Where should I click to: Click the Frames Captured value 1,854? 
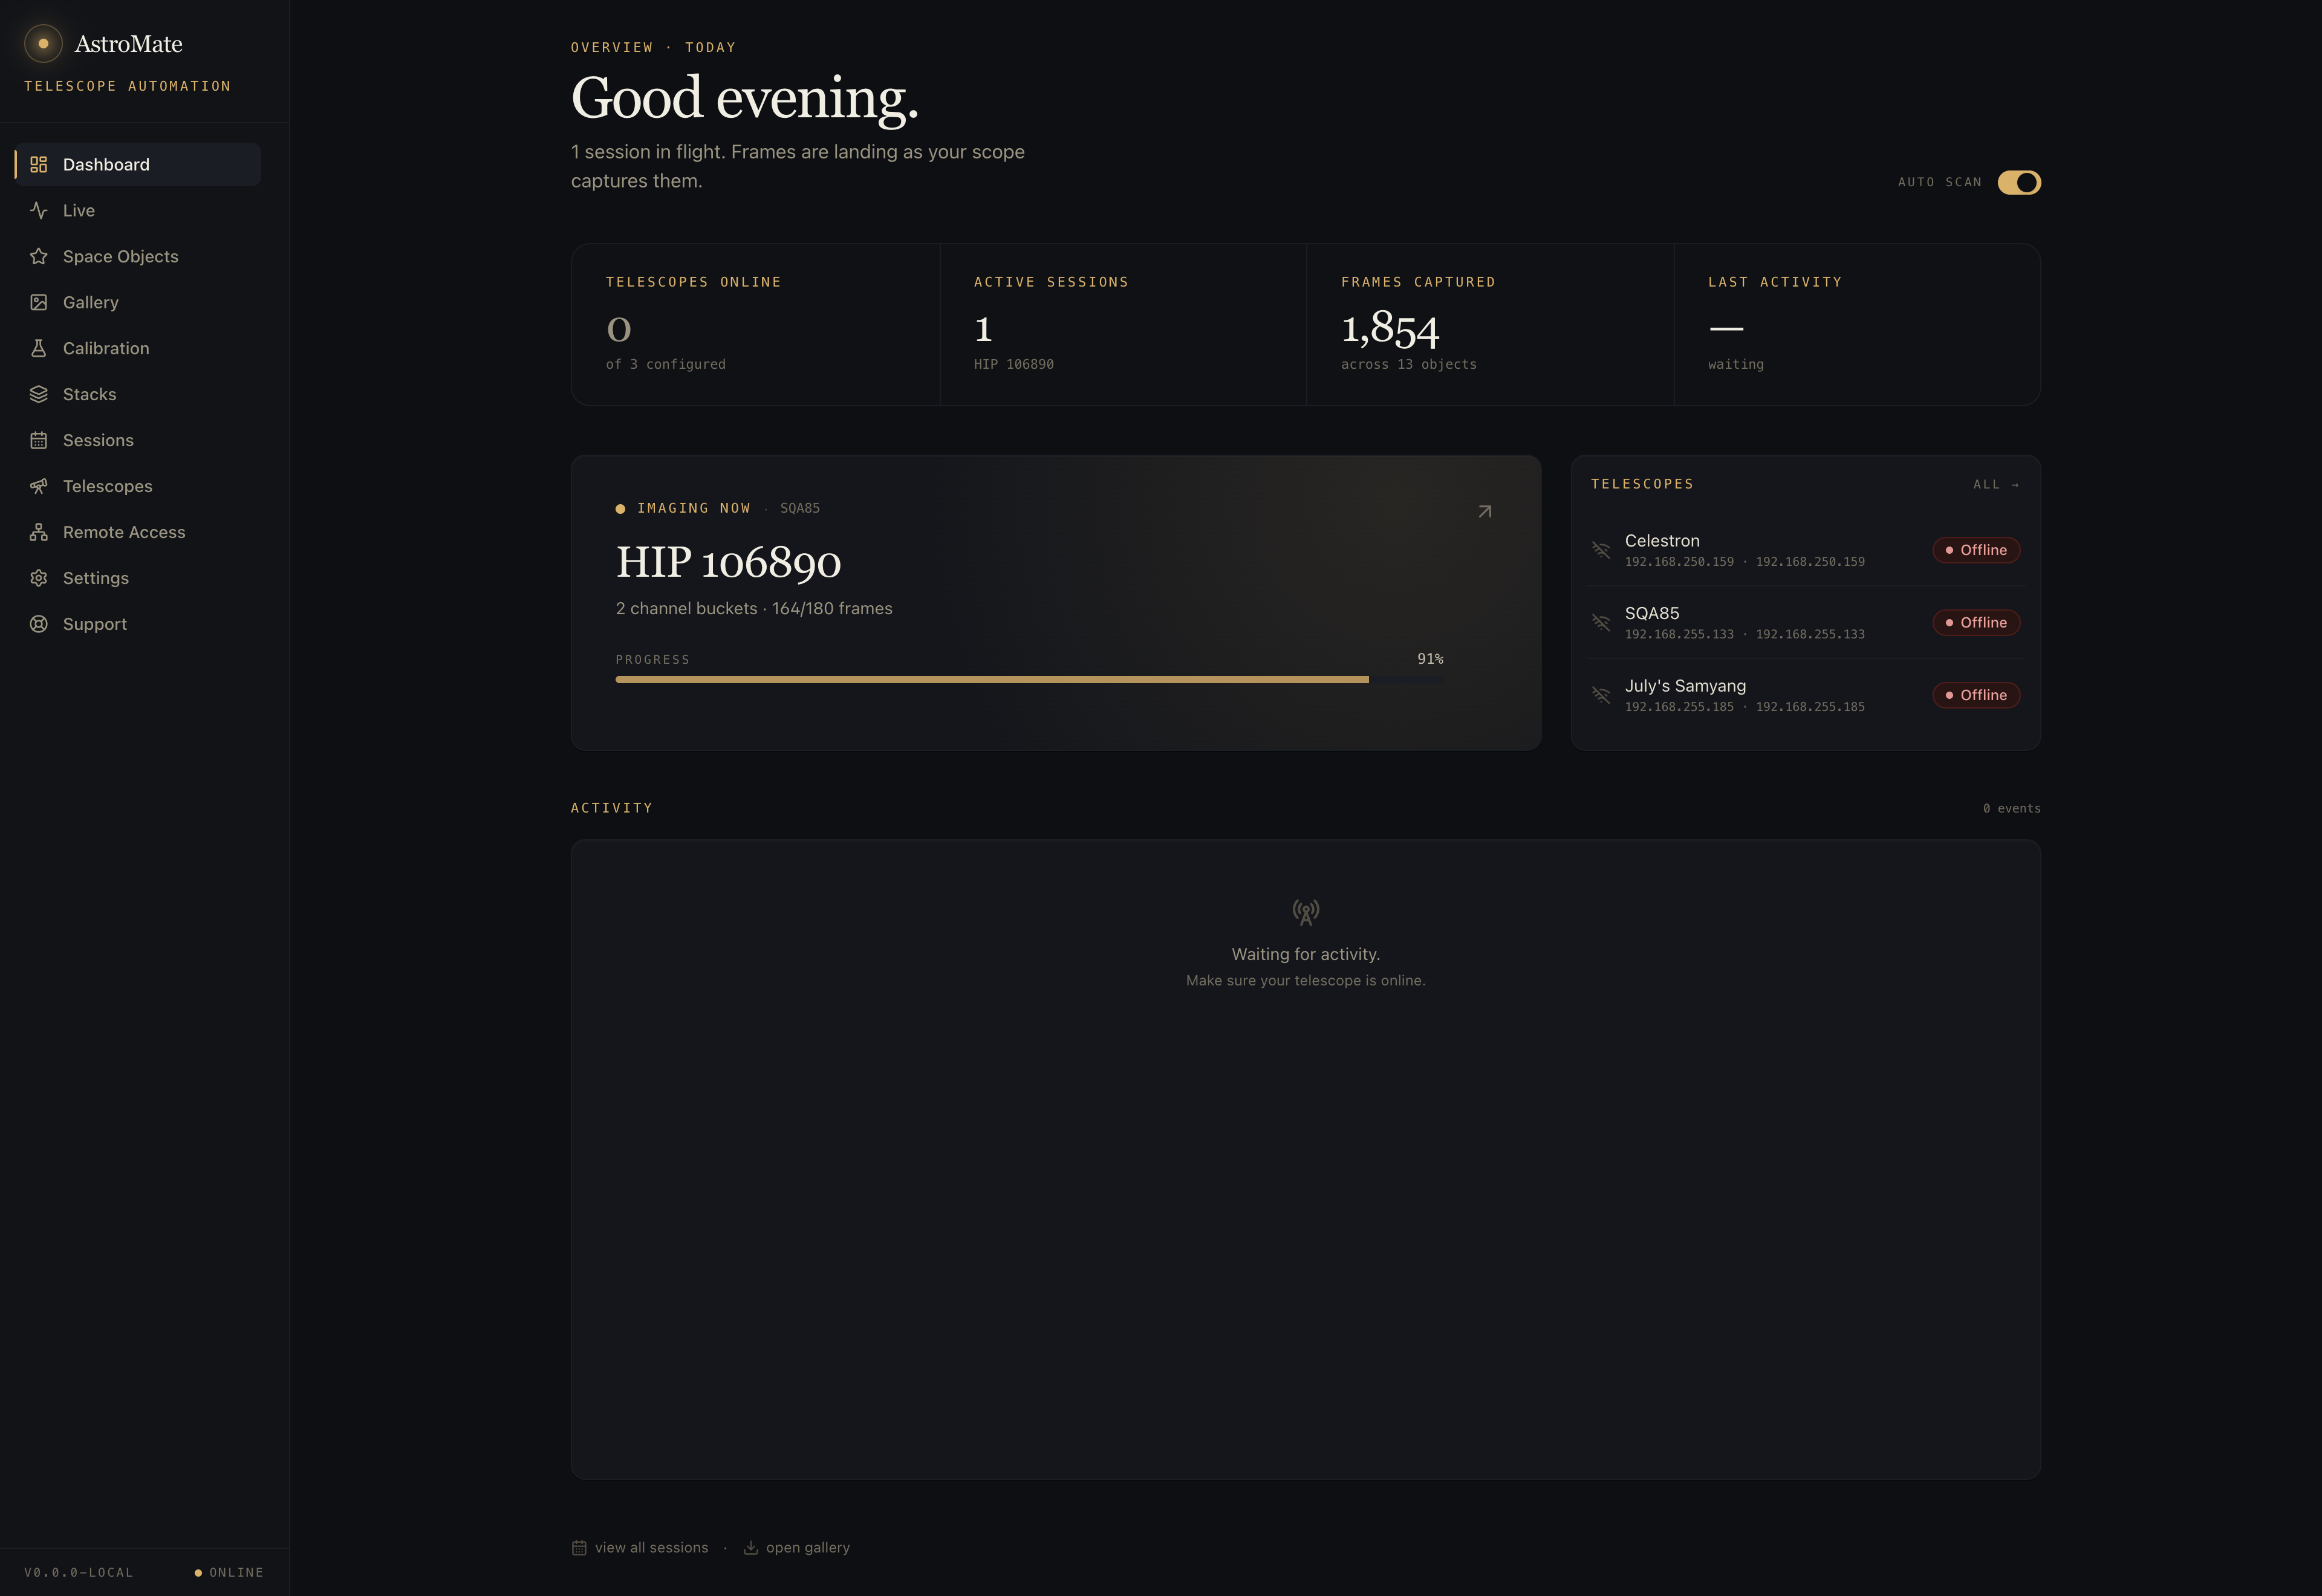(1390, 328)
